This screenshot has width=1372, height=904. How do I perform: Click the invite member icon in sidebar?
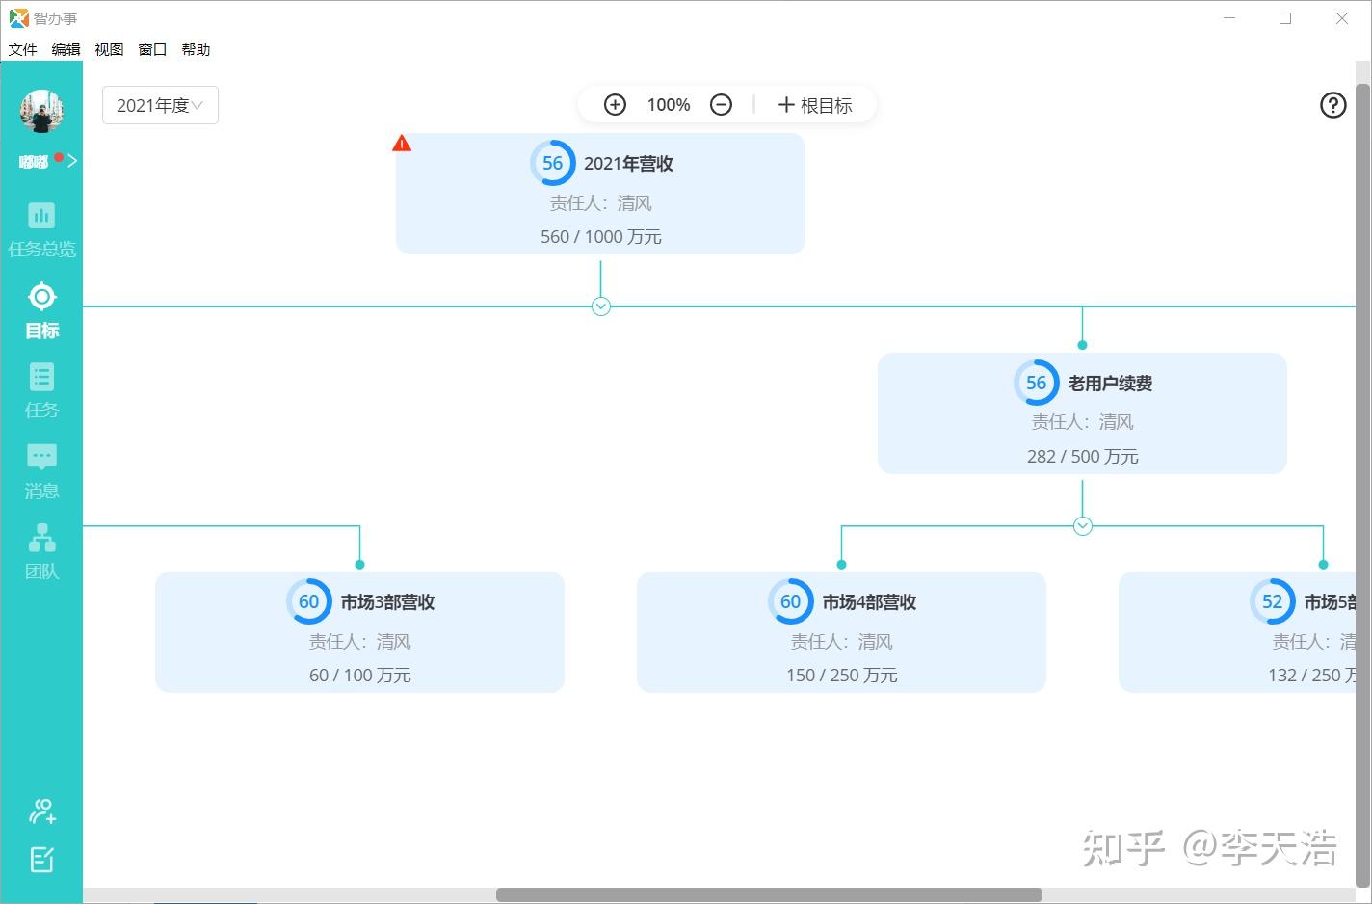coord(41,811)
